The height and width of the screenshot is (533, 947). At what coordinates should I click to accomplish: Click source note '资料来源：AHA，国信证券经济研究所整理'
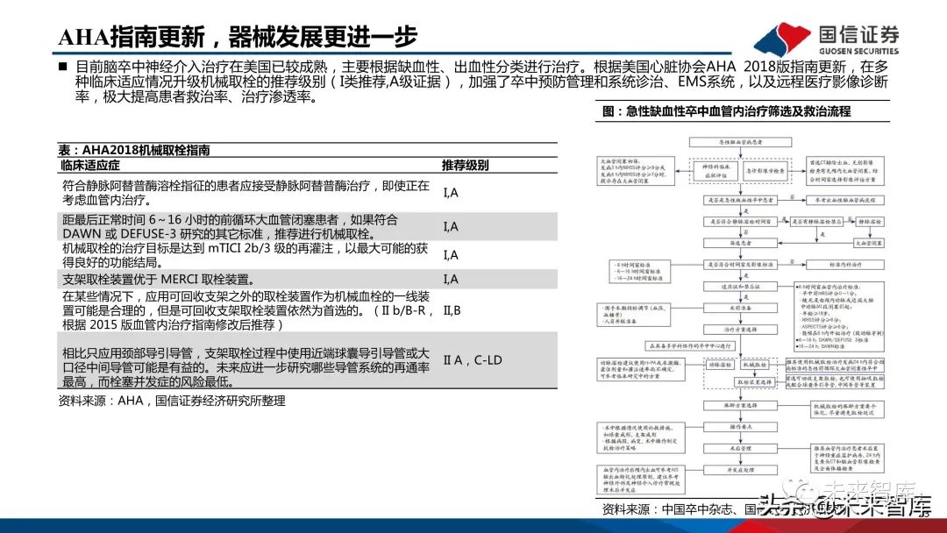(x=172, y=401)
